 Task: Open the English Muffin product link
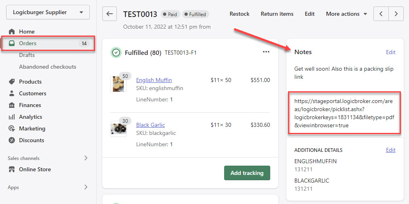coord(154,80)
